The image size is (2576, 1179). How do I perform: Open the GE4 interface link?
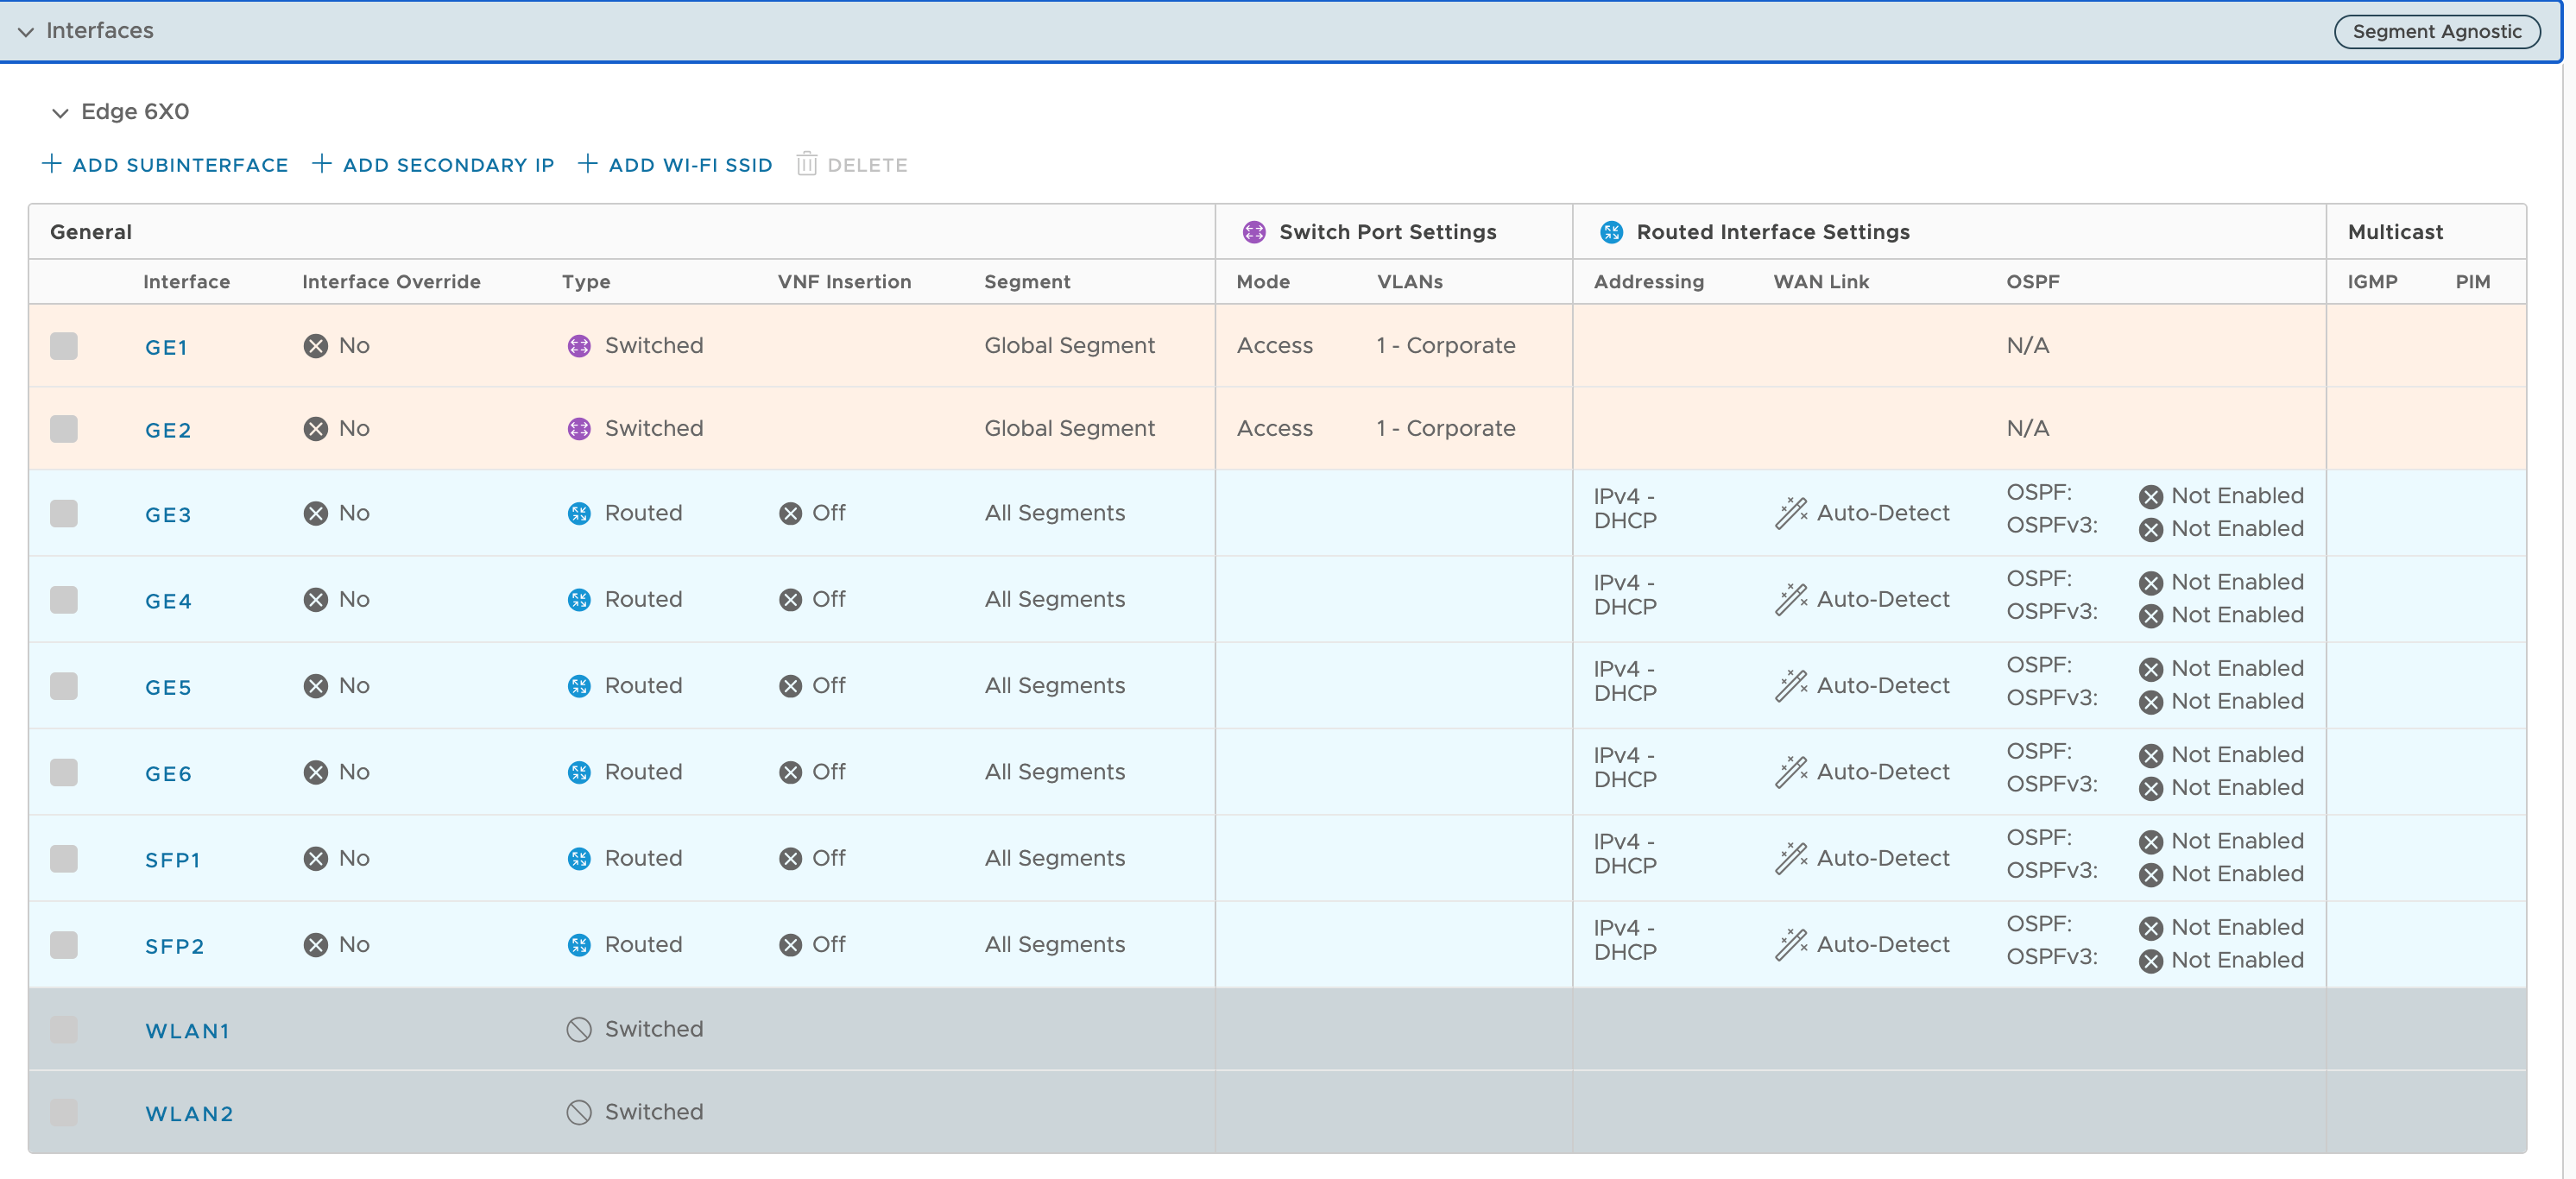tap(168, 601)
